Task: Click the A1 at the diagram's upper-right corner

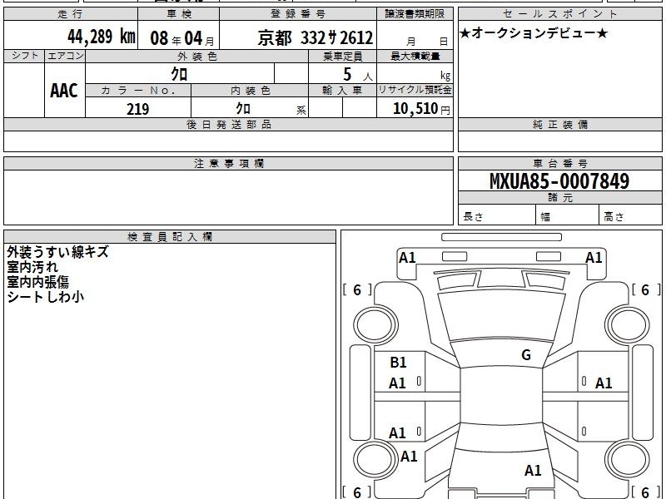Action: pos(594,258)
